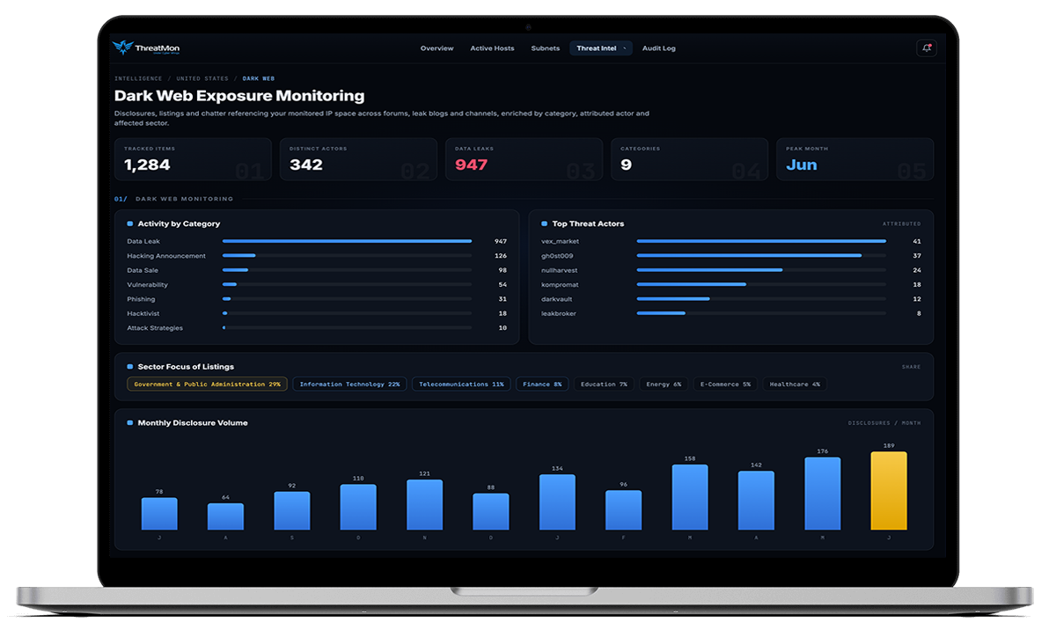Click the Intelligence breadcrumb link

[138, 78]
